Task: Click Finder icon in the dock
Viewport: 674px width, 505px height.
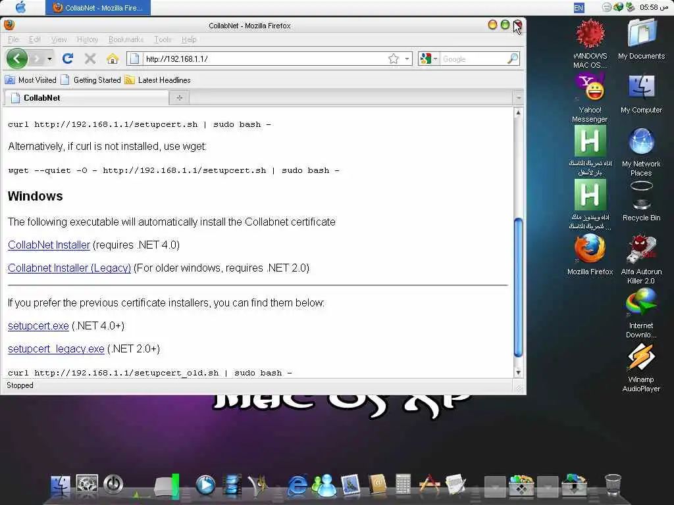Action: (60, 486)
